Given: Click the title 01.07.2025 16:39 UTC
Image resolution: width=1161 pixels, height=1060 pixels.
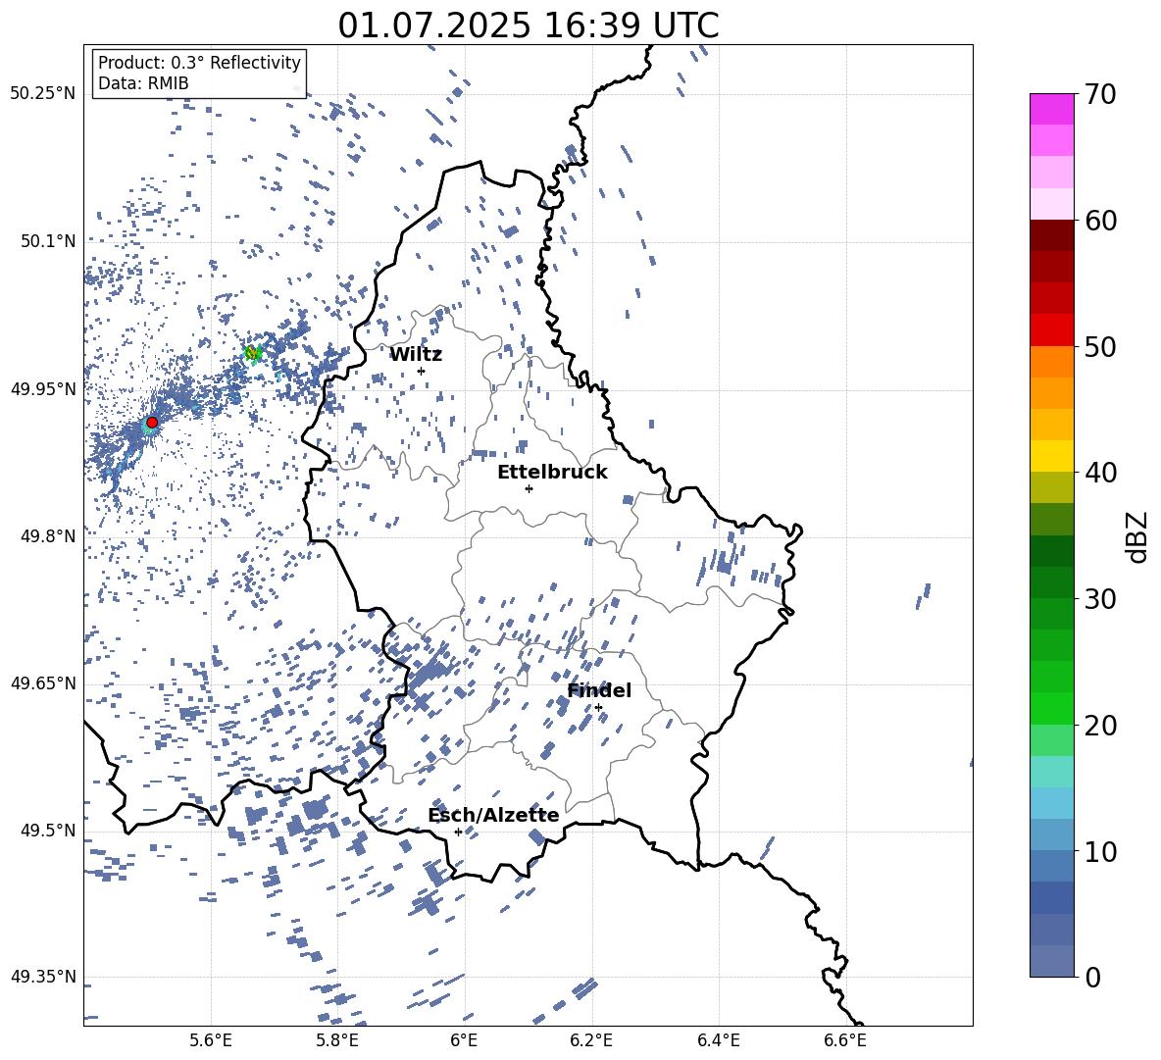Looking at the screenshot, I should tap(529, 25).
